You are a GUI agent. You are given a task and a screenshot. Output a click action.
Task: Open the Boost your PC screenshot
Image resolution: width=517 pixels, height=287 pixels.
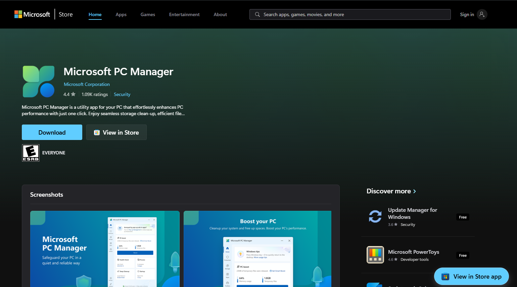(257, 249)
